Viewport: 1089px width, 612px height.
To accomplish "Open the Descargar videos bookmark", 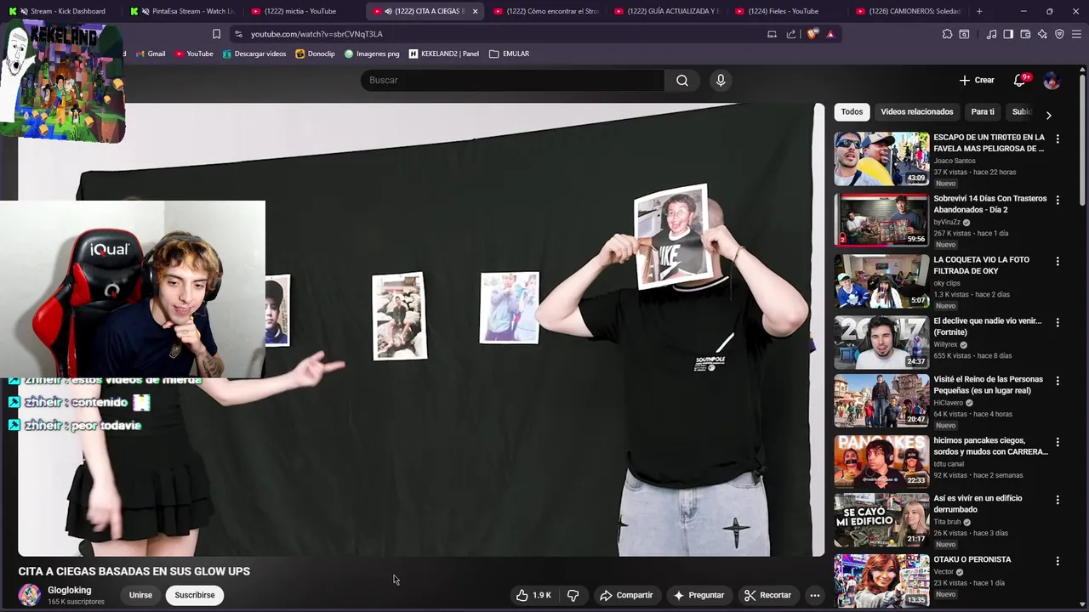I will coord(254,54).
